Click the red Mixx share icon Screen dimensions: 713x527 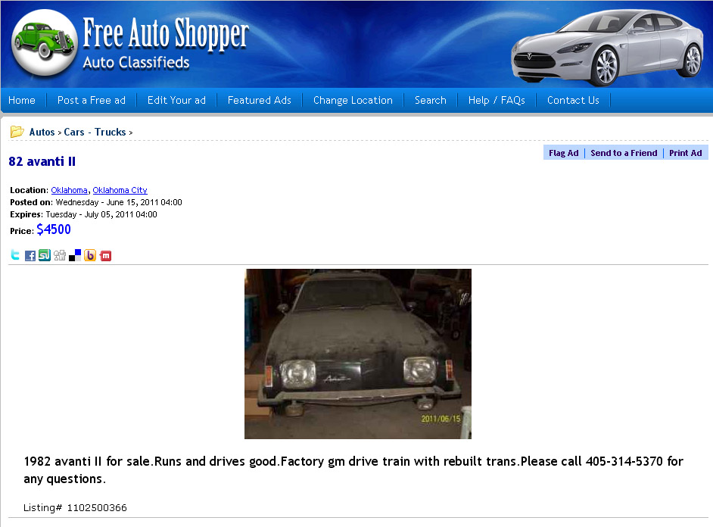105,255
